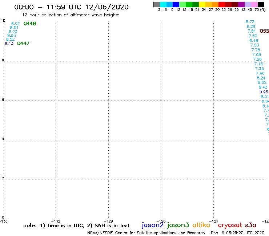269x236 pixels.
Task: Select the color scale label 12
Action: (178, 10)
